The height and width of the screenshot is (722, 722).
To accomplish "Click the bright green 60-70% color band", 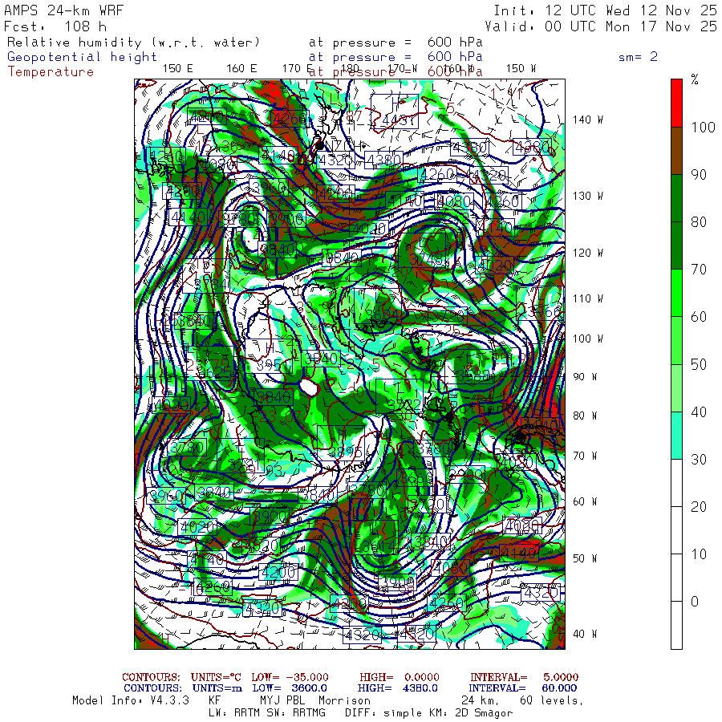I will 676,293.
